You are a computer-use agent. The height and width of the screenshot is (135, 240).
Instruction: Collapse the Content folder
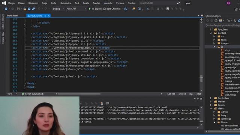(211, 33)
